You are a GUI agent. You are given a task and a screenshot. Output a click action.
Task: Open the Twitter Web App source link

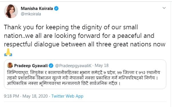(x=67, y=96)
